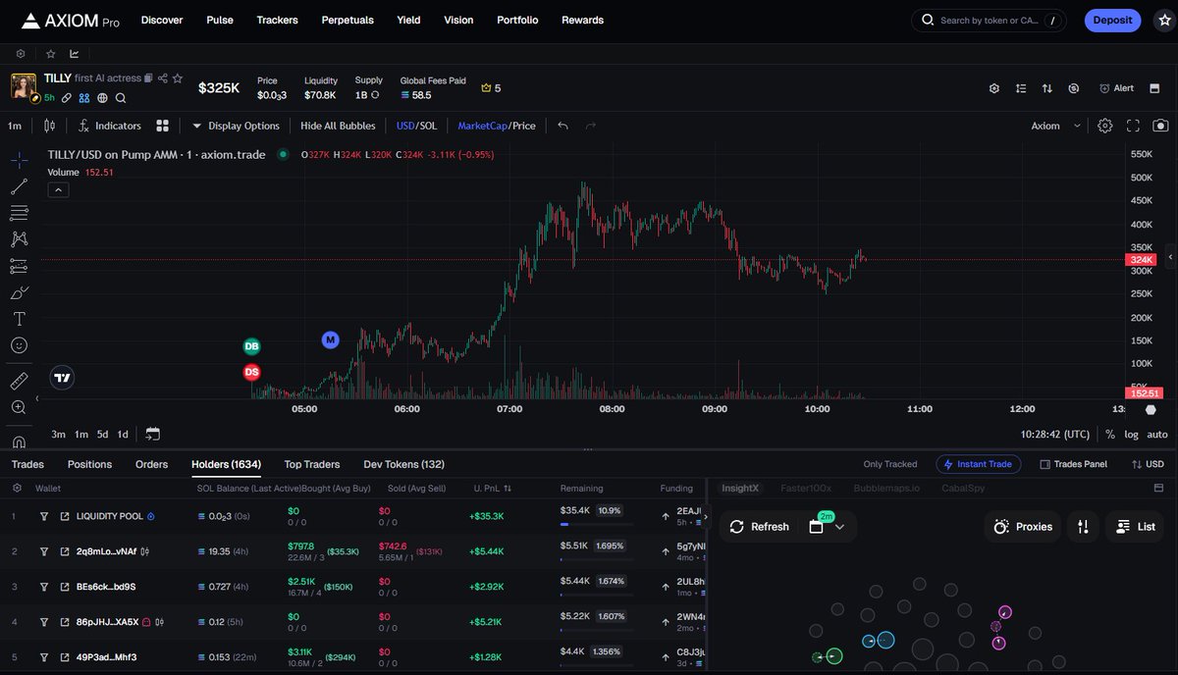The height and width of the screenshot is (675, 1178).
Task: Select the 1d time range
Action: click(x=123, y=434)
